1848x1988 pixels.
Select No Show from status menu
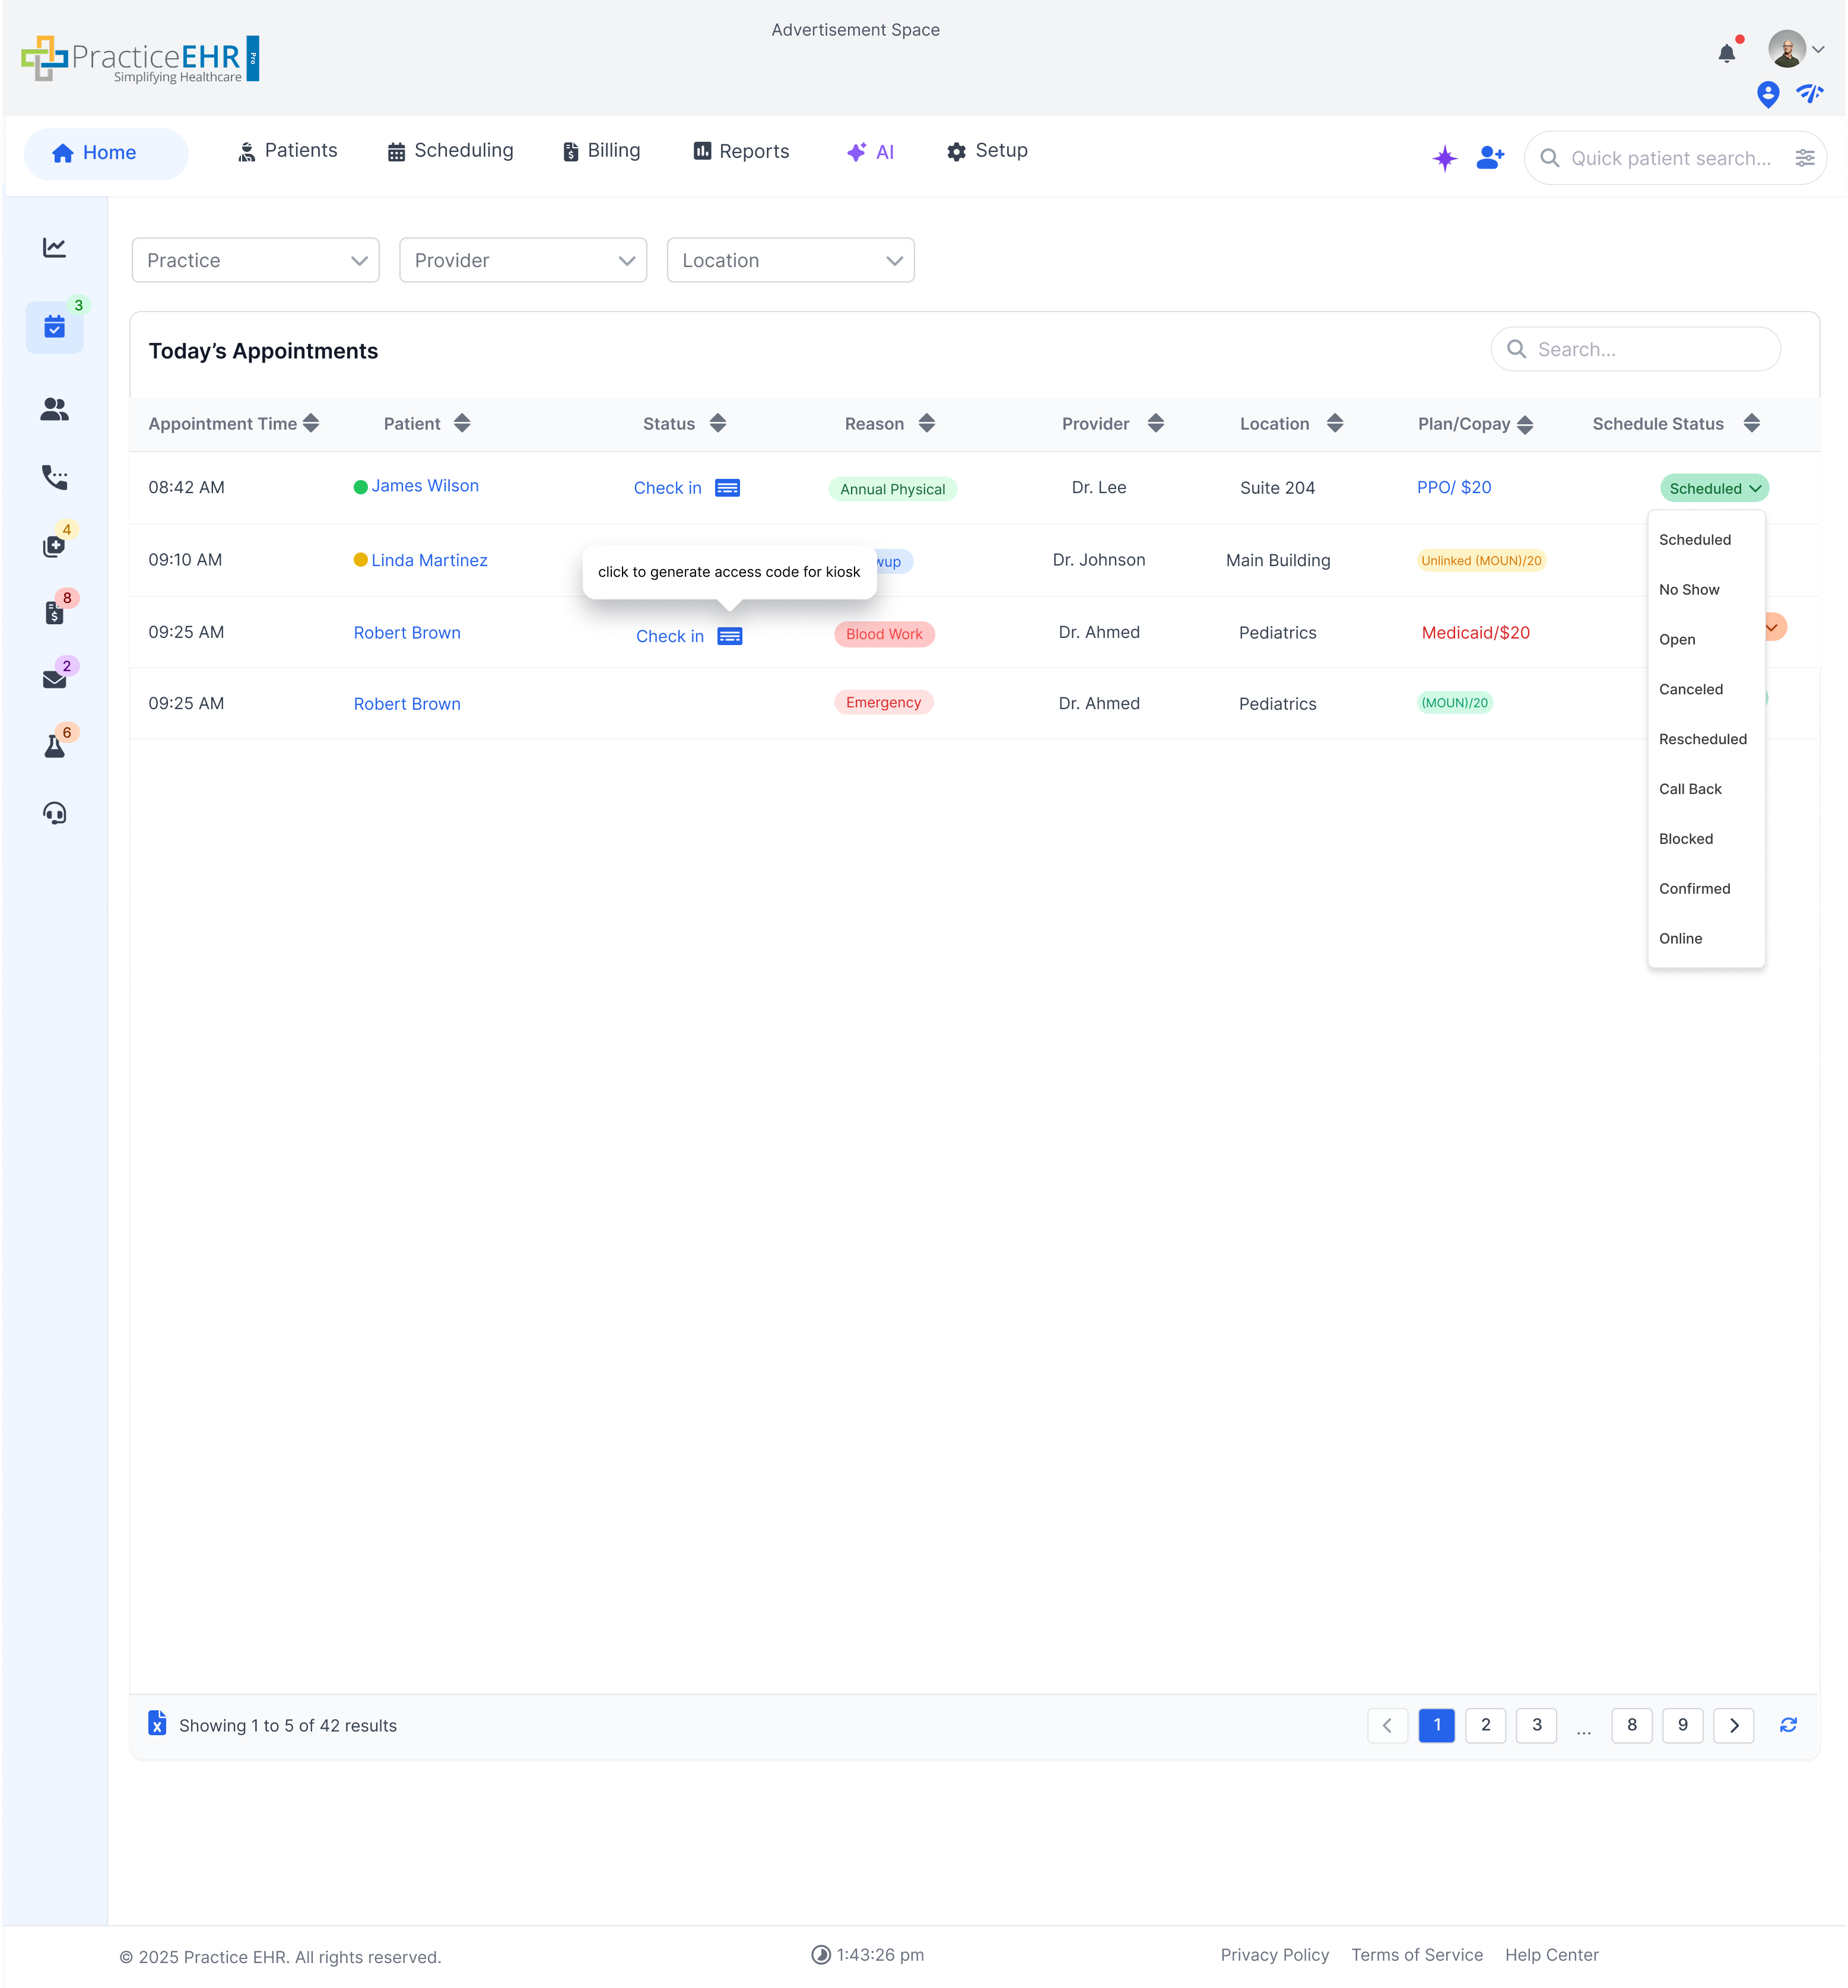[x=1689, y=589]
